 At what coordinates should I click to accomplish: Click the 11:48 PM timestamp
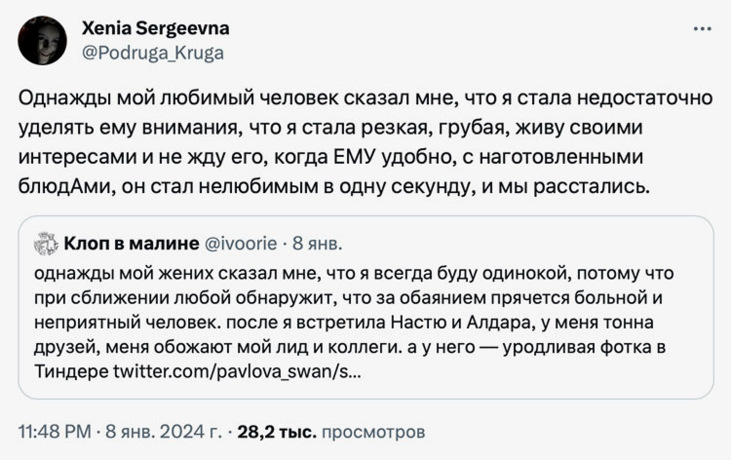tap(55, 431)
